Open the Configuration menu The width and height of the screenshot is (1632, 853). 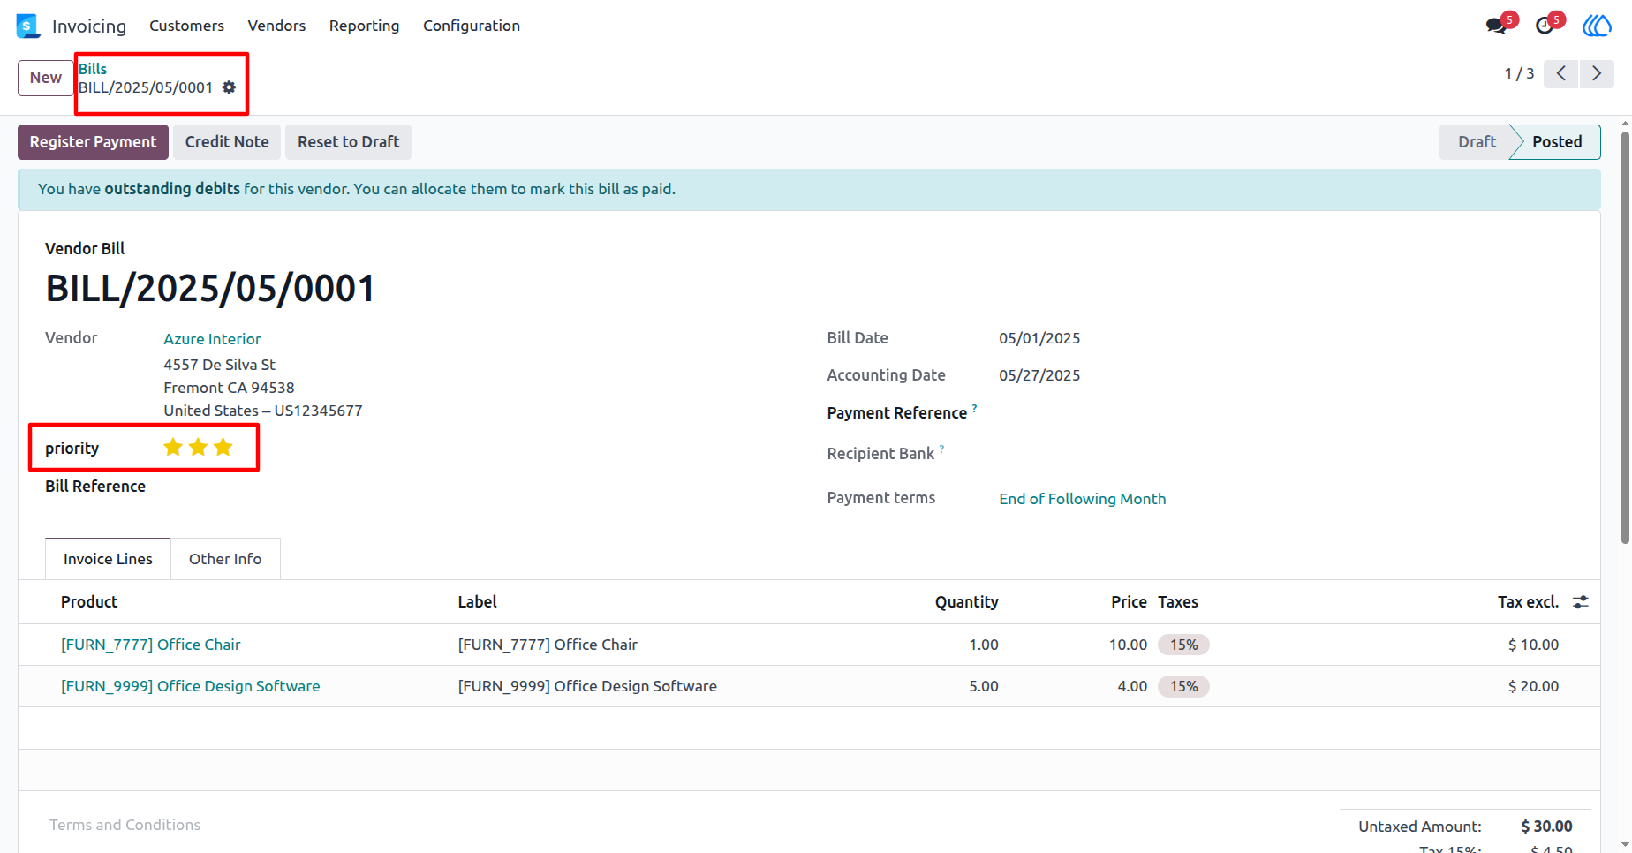coord(472,26)
